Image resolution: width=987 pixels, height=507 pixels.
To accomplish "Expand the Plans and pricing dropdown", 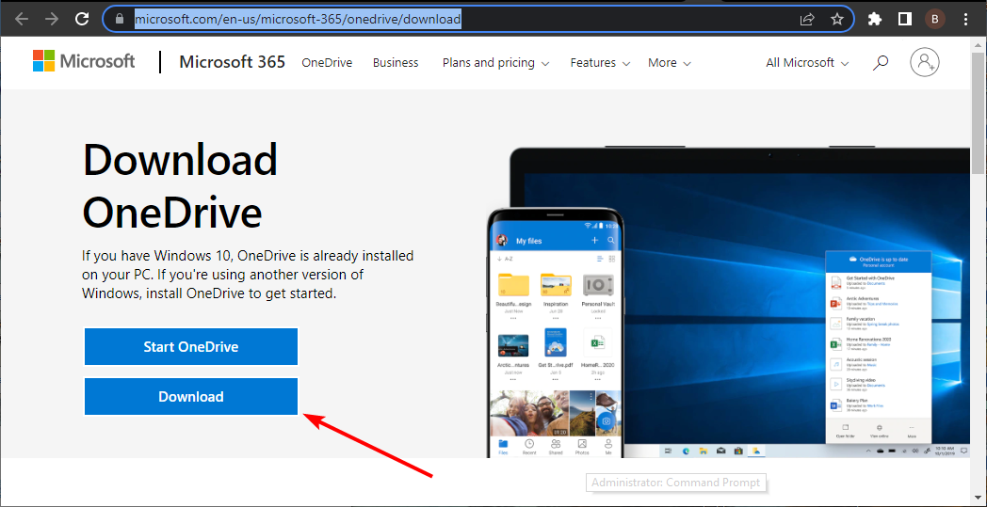I will 495,63.
